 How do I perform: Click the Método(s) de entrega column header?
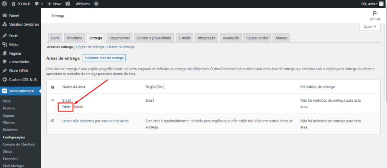click(317, 87)
